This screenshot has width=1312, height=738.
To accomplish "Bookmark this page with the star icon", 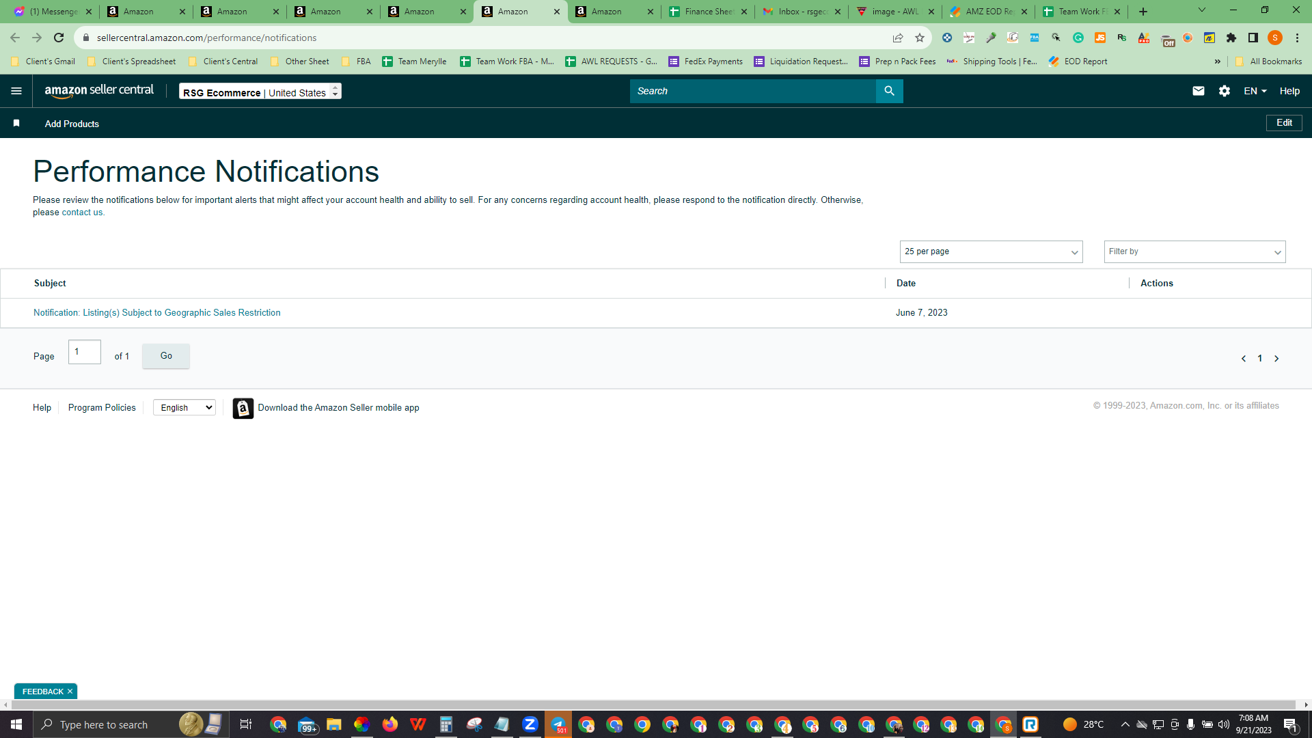I will click(920, 38).
